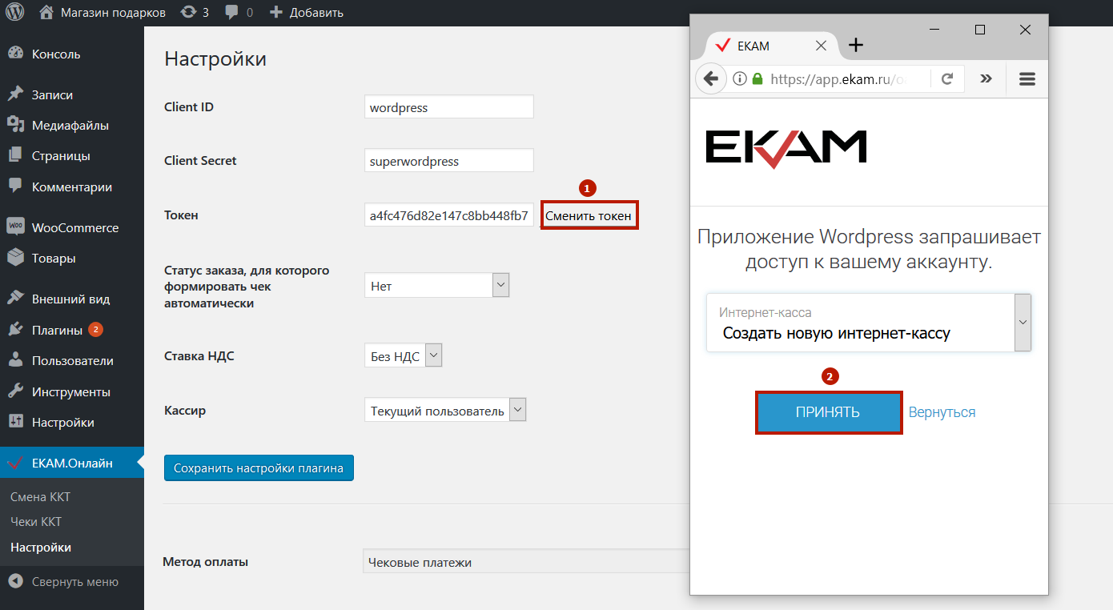Click the reload icon in EKAM browser window

coord(947,78)
